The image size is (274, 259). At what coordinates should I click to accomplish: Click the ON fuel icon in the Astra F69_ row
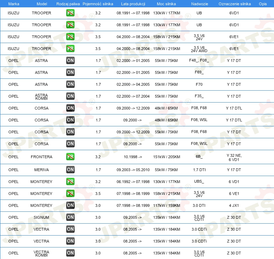point(70,72)
